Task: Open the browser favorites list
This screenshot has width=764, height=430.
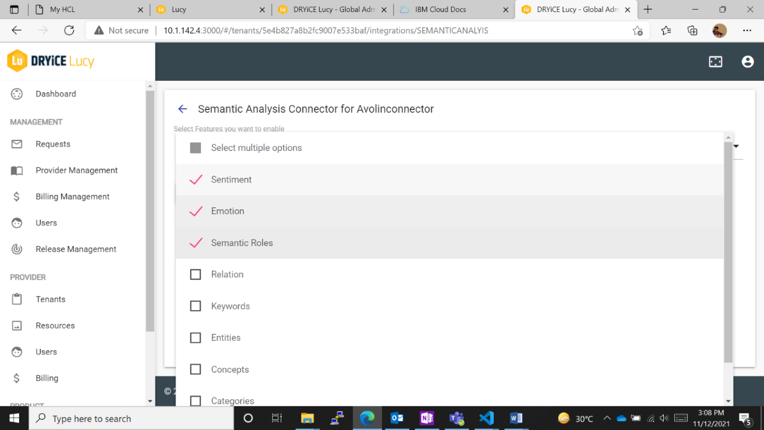Action: coord(666,31)
